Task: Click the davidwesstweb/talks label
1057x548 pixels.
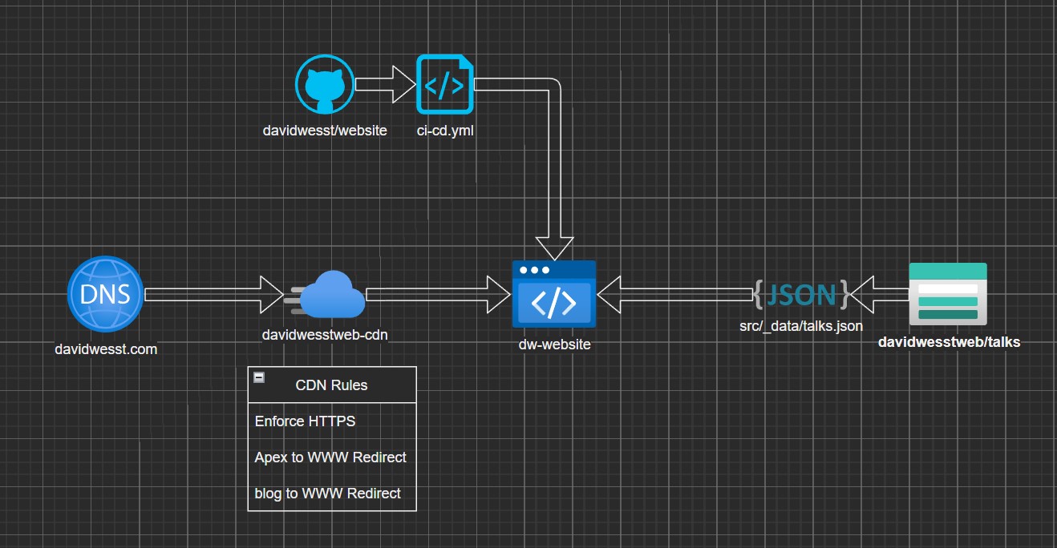Action: tap(950, 342)
